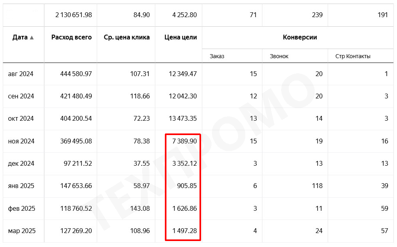This screenshot has width=397, height=247.
Task: Click contacts value 57 for мар 2025
Action: (x=385, y=231)
